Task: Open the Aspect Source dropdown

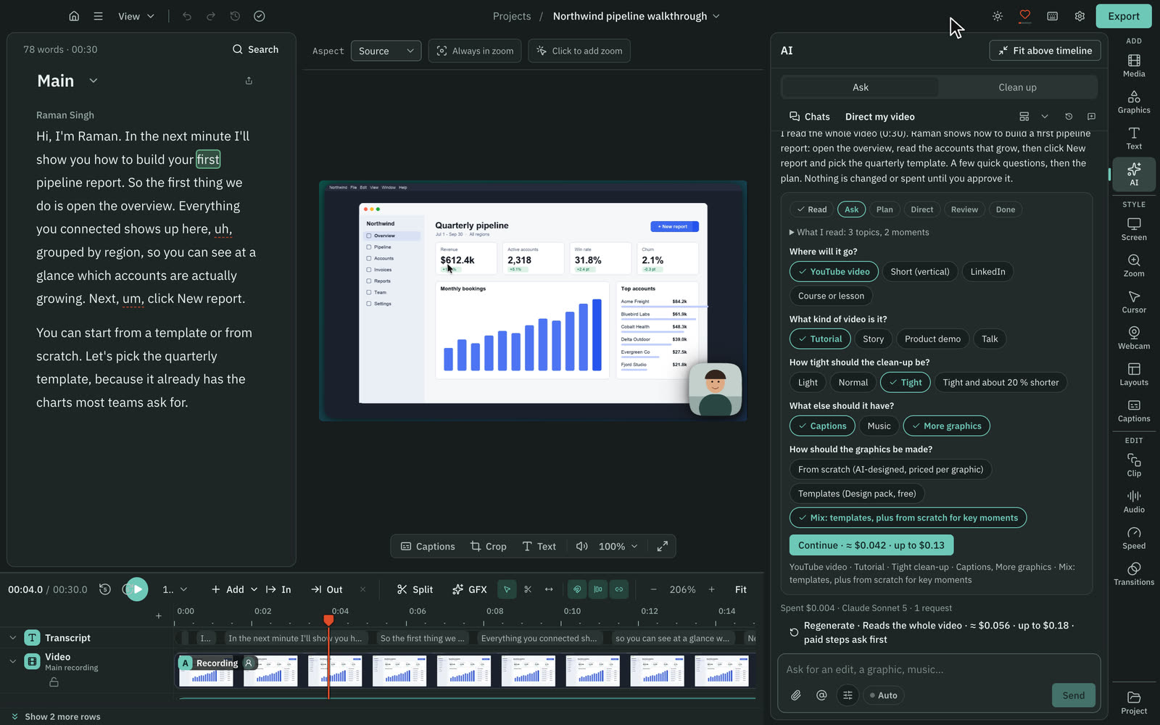Action: [386, 51]
